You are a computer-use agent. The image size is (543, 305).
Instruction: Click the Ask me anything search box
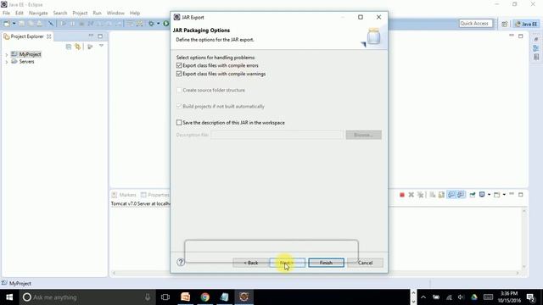tap(87, 297)
